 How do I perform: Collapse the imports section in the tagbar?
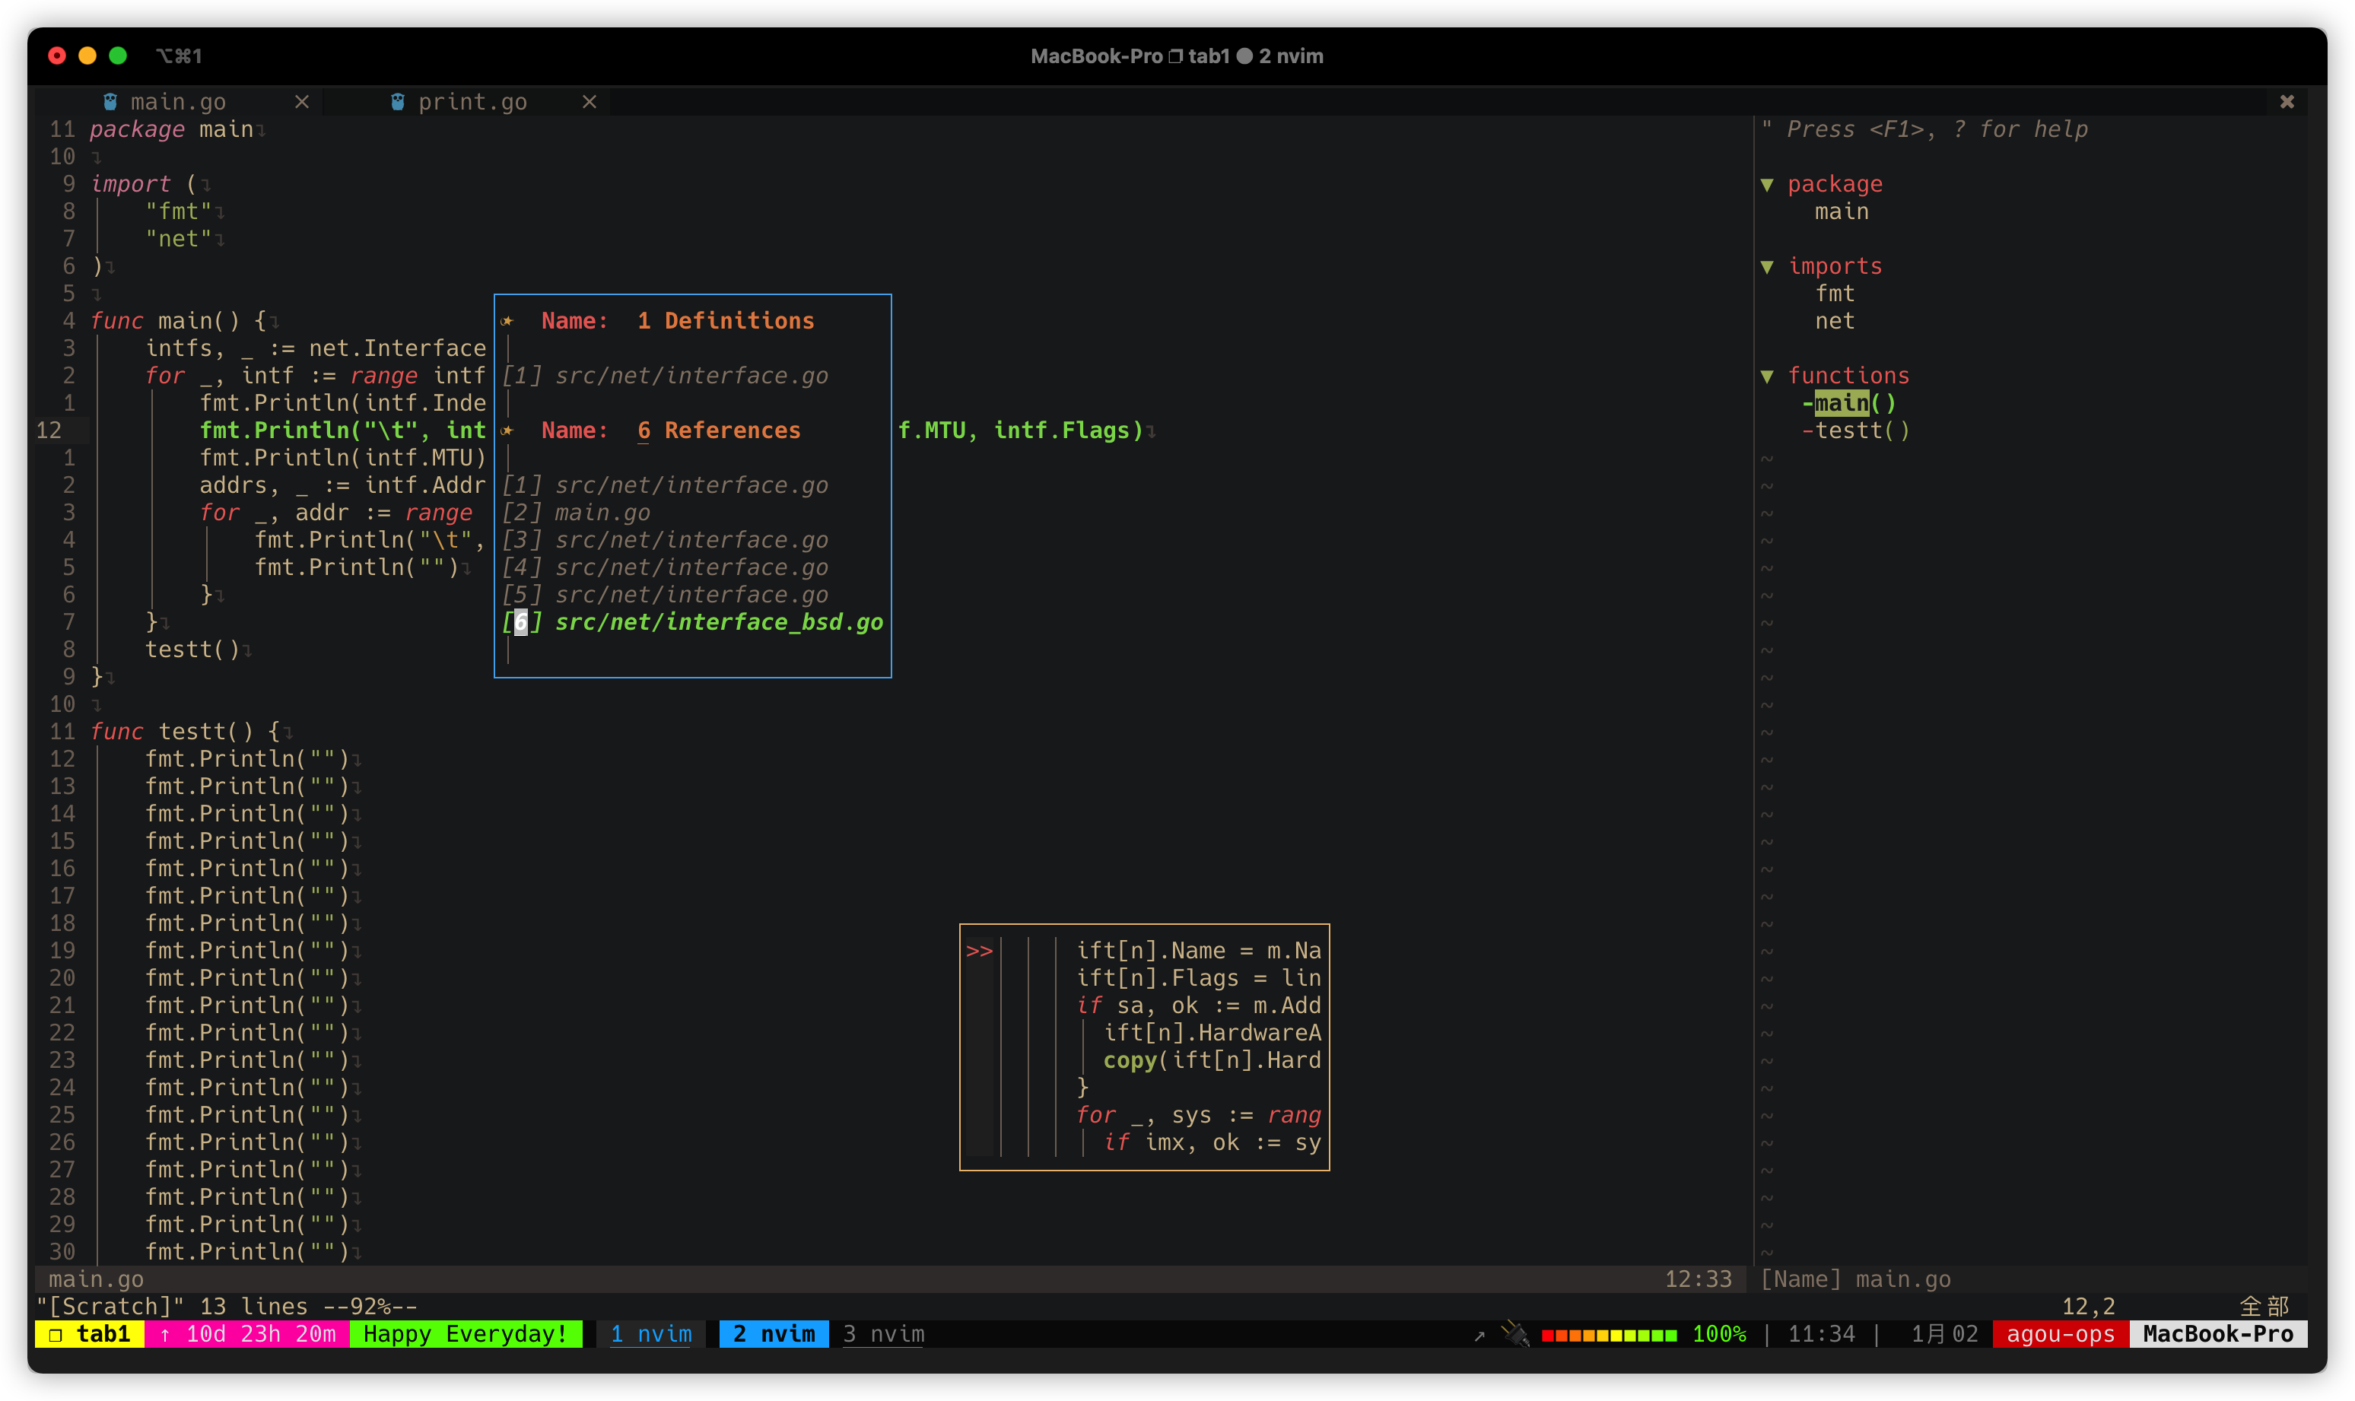tap(1769, 265)
